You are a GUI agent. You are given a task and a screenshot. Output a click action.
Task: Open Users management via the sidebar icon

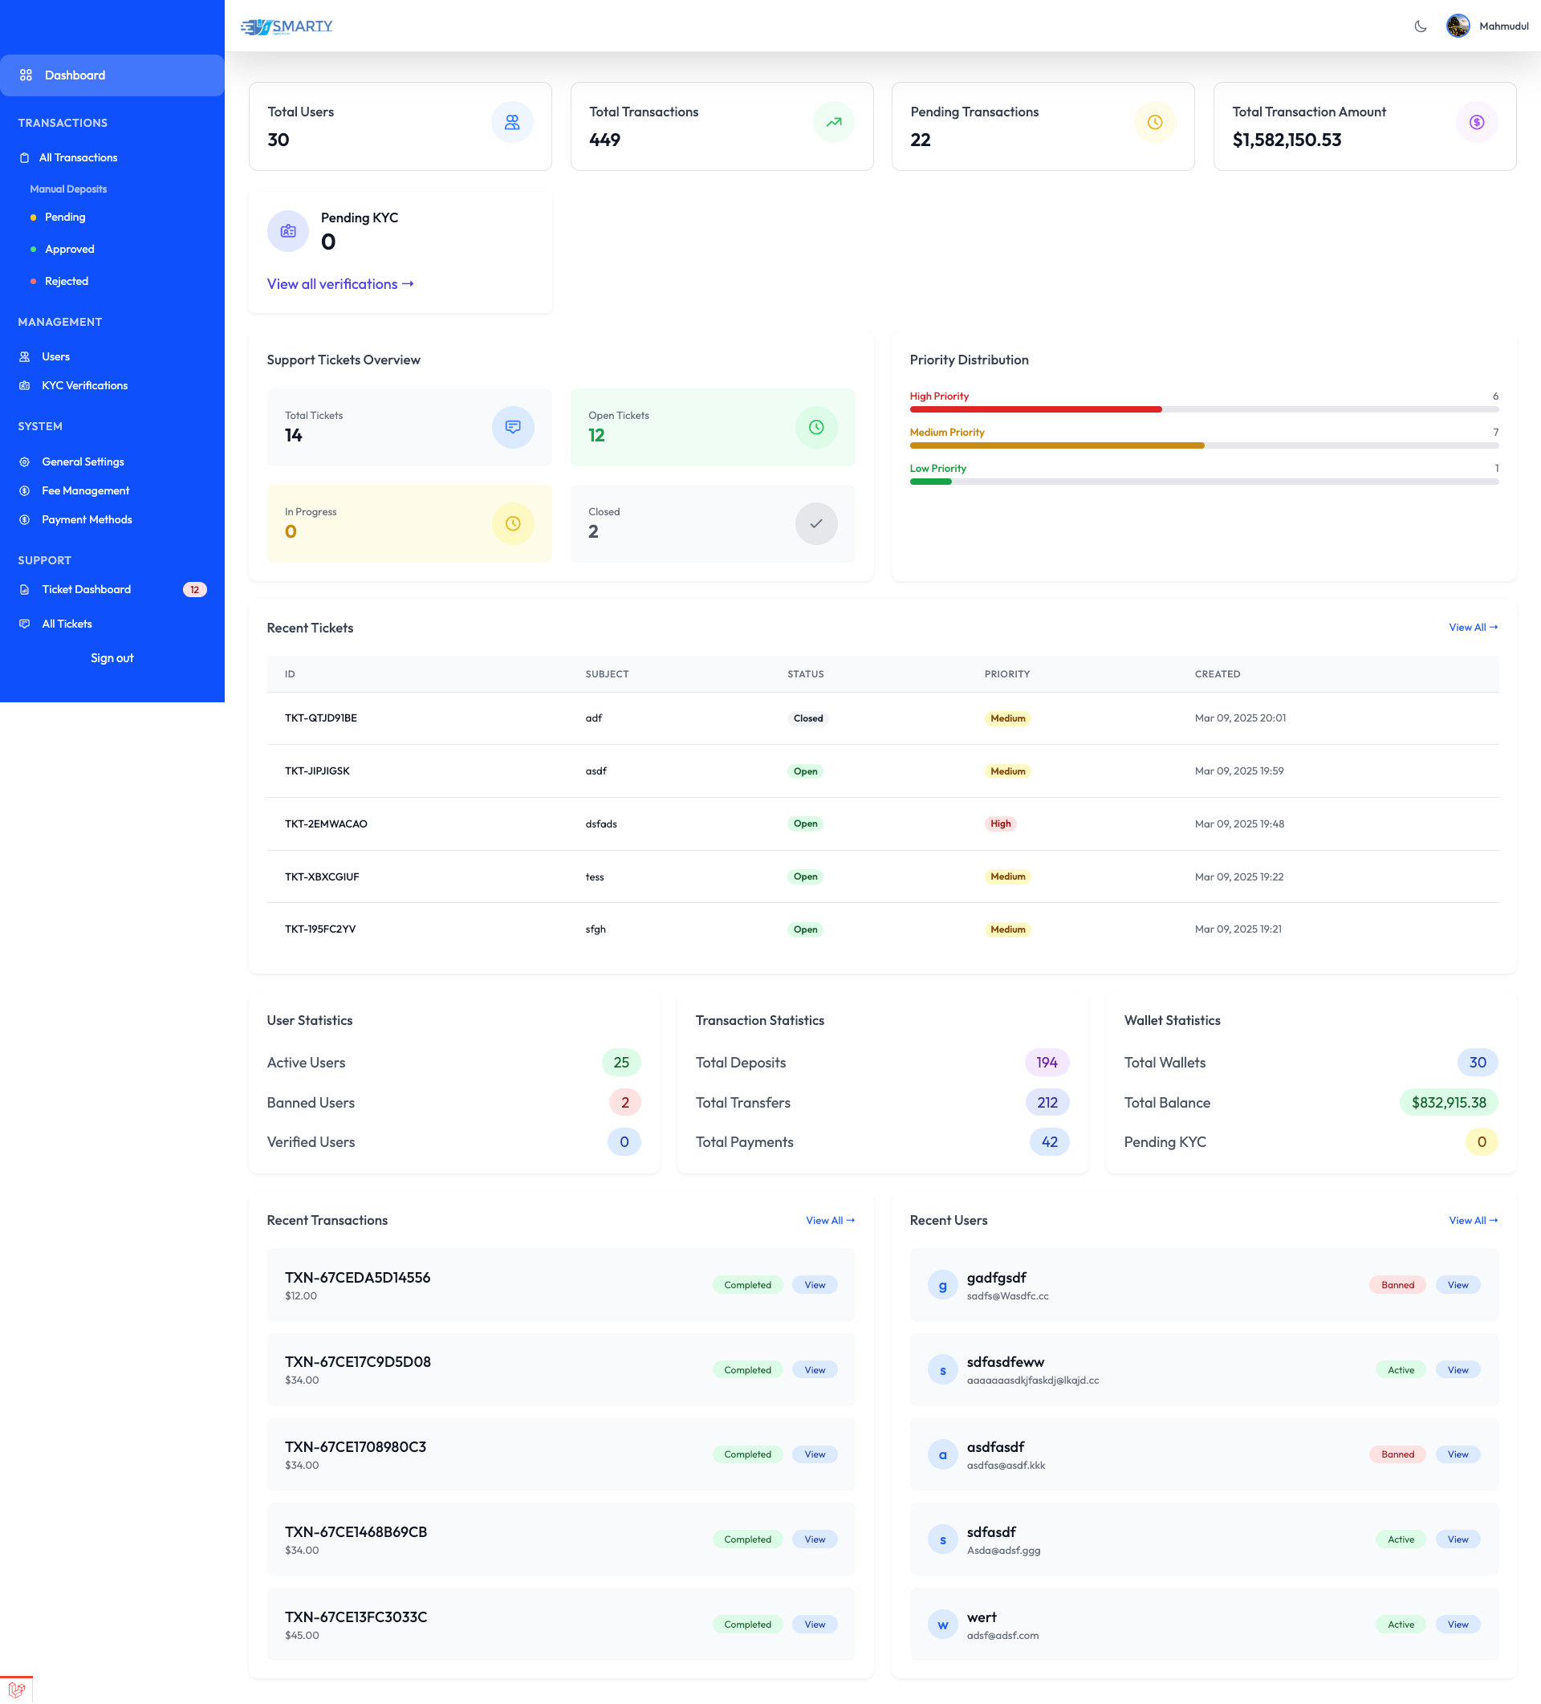point(26,356)
